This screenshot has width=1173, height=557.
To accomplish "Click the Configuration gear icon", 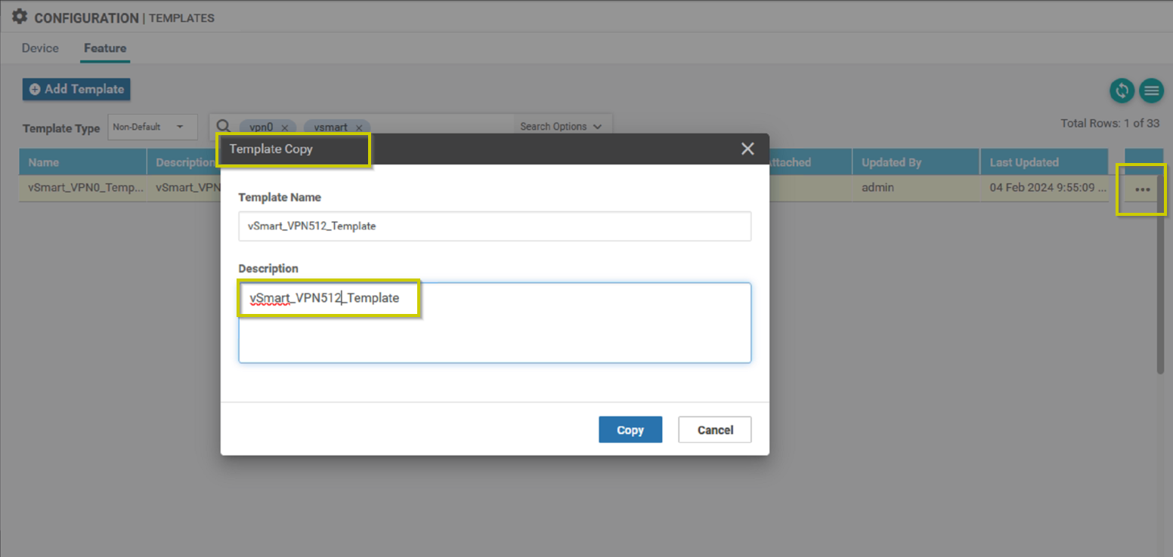I will (20, 17).
